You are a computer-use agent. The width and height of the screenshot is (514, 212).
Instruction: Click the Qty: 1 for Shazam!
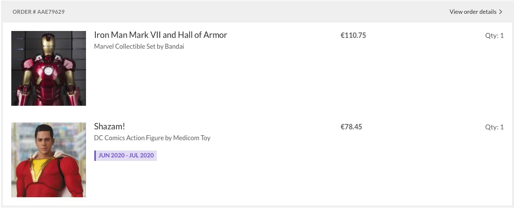[494, 127]
